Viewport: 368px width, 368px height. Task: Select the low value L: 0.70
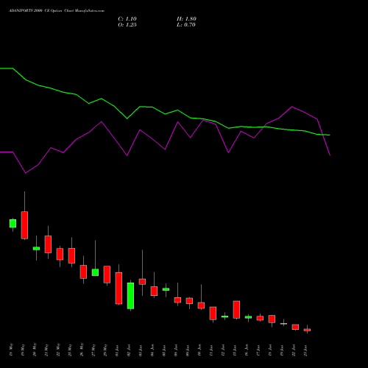click(186, 25)
